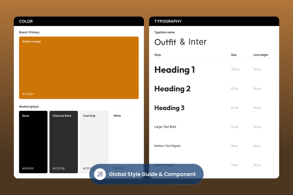Click the #CC7607 hex code
The image size is (293, 195).
click(28, 94)
